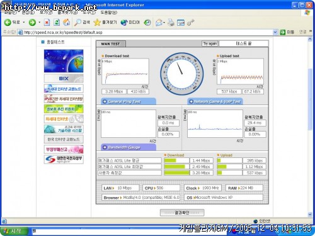Open Bandwidth Gauge section
Viewport: 315px width, 236px height.
pyautogui.click(x=129, y=147)
